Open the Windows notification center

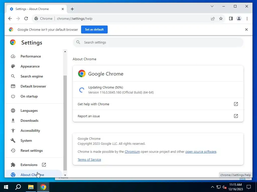(x=249, y=187)
